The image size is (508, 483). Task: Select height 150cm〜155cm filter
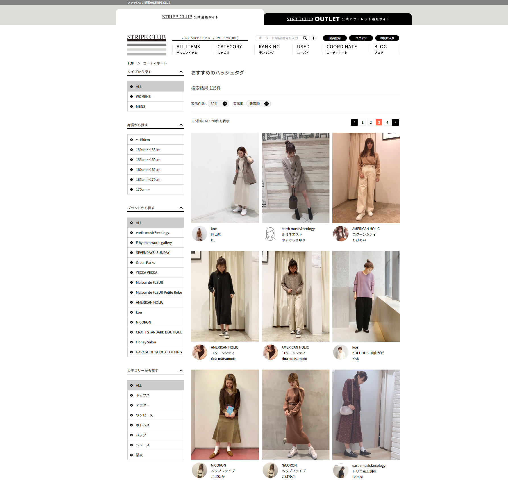[156, 150]
